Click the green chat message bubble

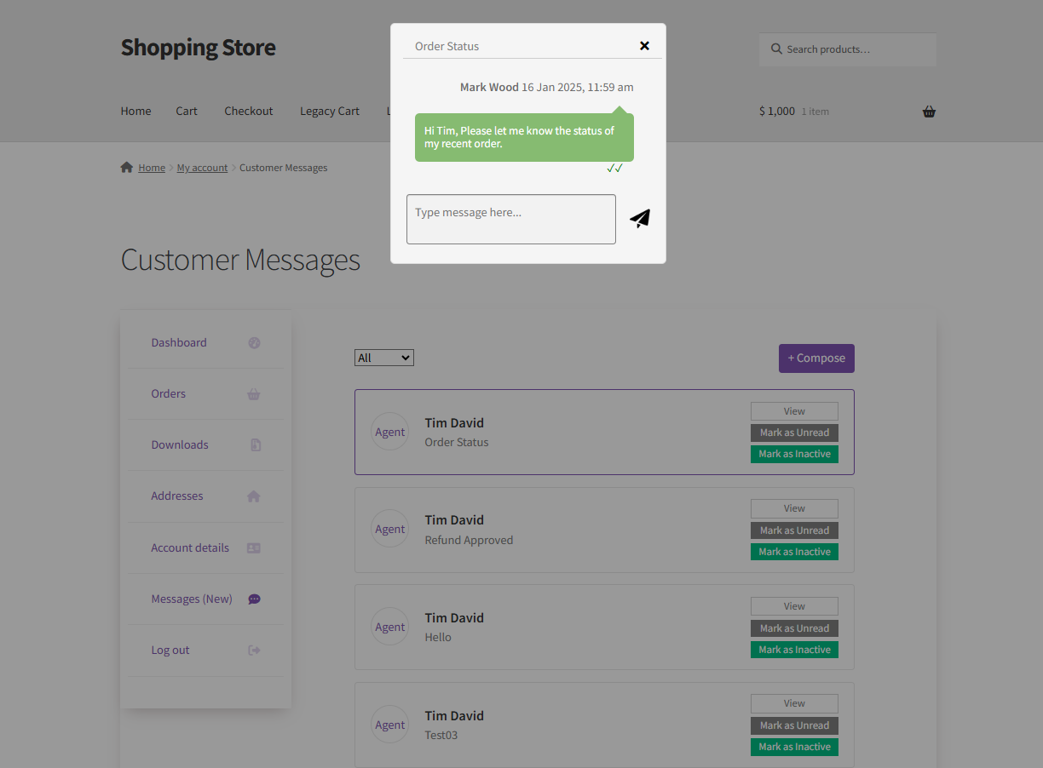pos(524,137)
